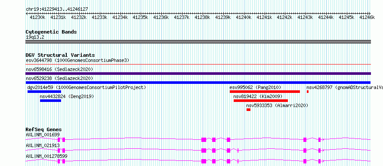The height and width of the screenshot is (166, 383).
Task: Click the 41239k ruler position
Action: (223, 17)
